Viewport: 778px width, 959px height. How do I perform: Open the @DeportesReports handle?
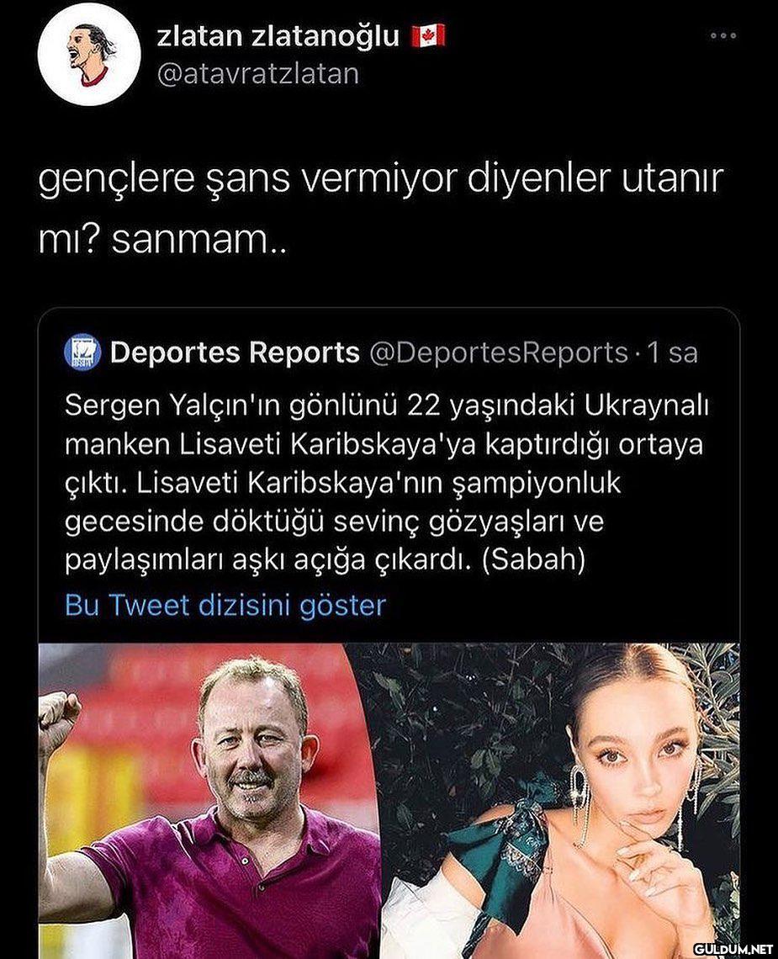[x=499, y=353]
